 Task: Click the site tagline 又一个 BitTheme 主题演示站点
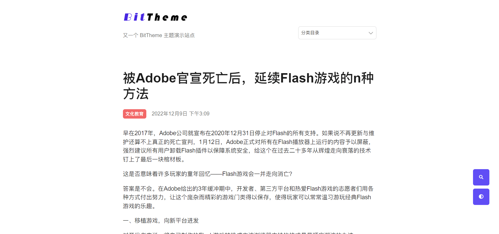click(159, 35)
